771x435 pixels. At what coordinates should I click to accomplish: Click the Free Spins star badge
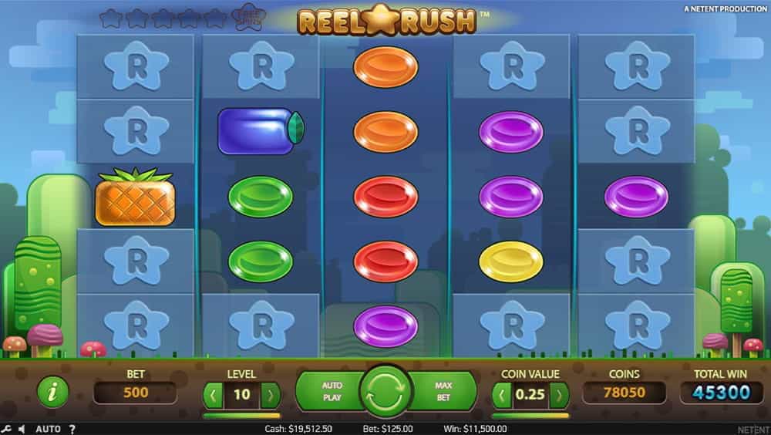point(248,17)
